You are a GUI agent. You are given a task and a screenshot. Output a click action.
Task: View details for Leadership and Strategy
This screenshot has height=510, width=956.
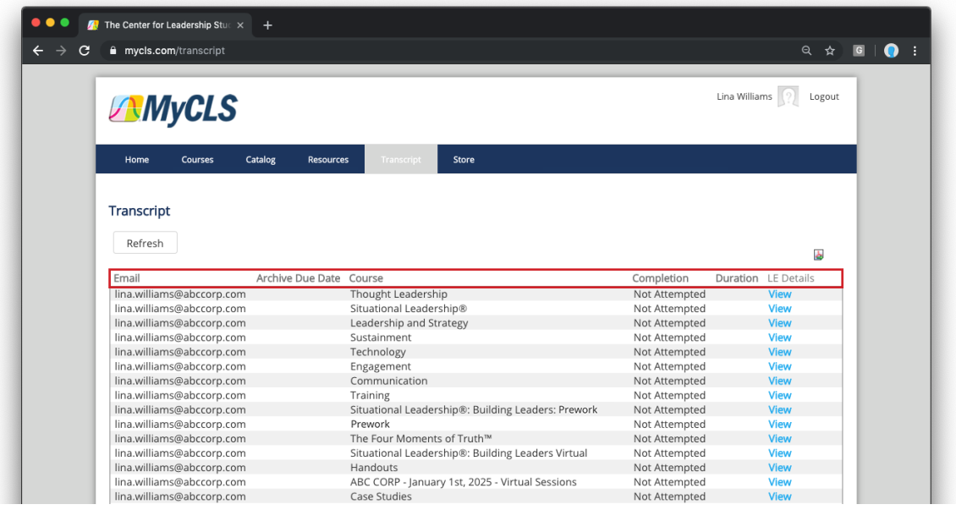780,323
